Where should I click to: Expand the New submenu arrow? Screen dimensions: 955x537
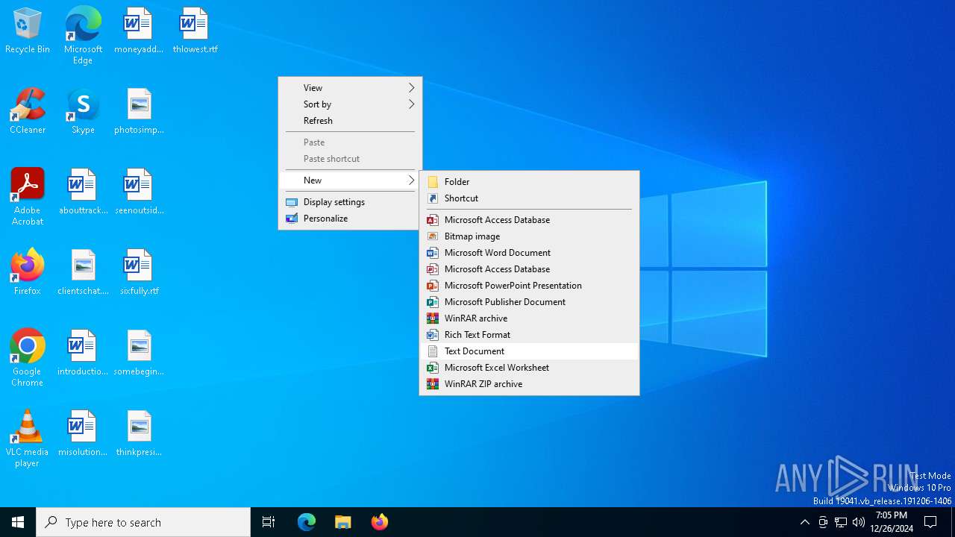point(411,180)
